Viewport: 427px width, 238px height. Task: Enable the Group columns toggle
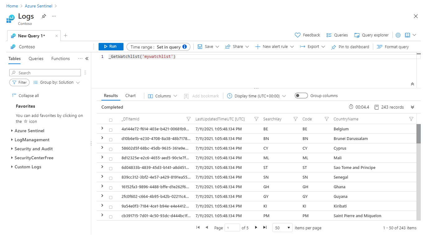click(301, 96)
